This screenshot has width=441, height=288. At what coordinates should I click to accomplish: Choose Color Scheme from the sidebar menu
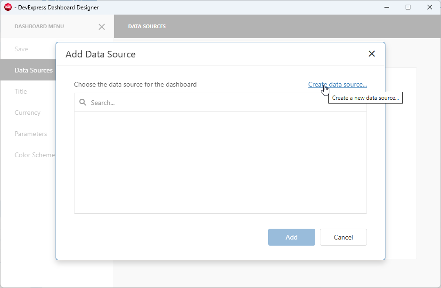(x=35, y=155)
